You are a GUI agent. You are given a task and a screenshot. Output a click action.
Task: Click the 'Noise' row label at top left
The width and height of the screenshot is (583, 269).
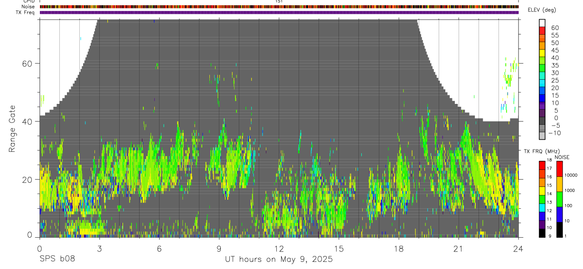coord(28,7)
